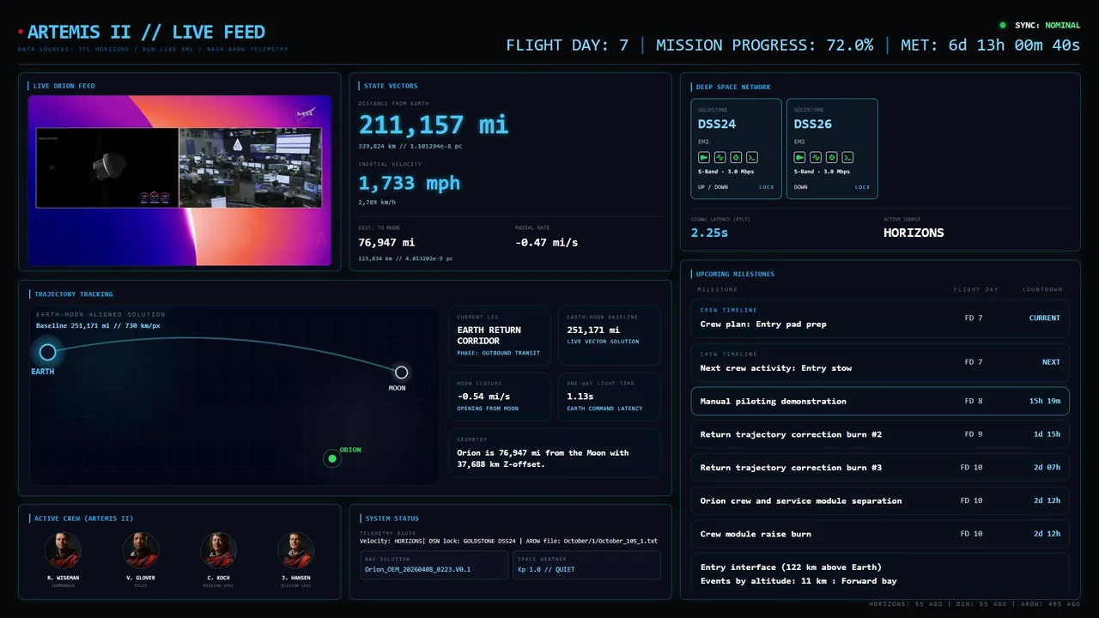The height and width of the screenshot is (618, 1099).
Task: Click the Orion geometry description card
Action: click(556, 453)
